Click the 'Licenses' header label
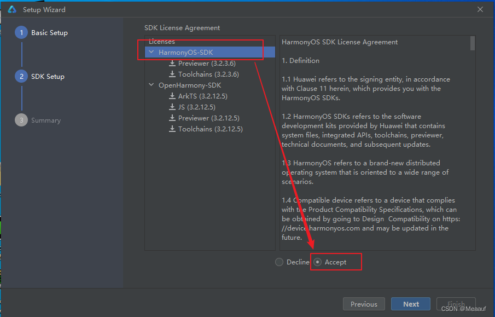 tap(162, 42)
